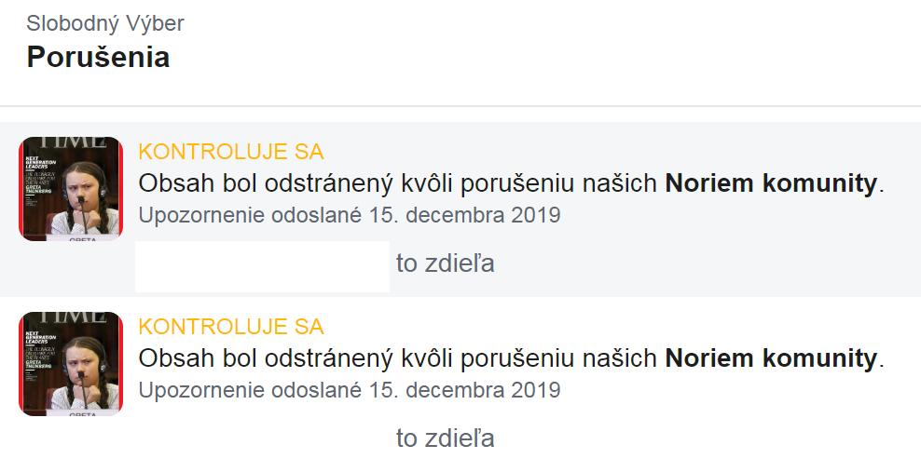Open the TIME cover thumbnail in the highlighted entry
This screenshot has width=921, height=472.
pyautogui.click(x=71, y=189)
